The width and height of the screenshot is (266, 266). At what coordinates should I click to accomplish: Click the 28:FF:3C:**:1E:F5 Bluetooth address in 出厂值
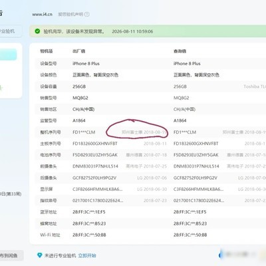pos(89,212)
